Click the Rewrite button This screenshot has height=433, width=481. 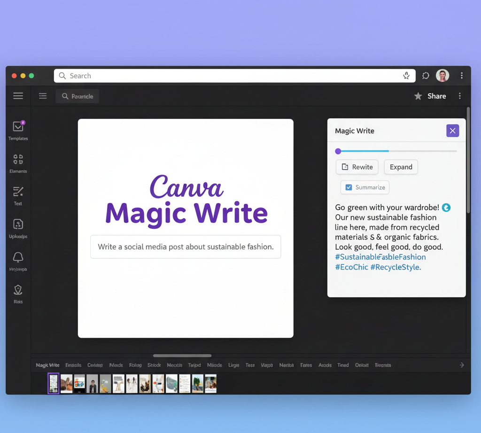(357, 167)
